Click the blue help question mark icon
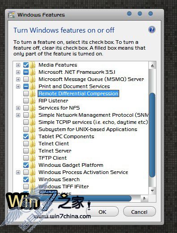The image size is (177, 233). (152, 30)
